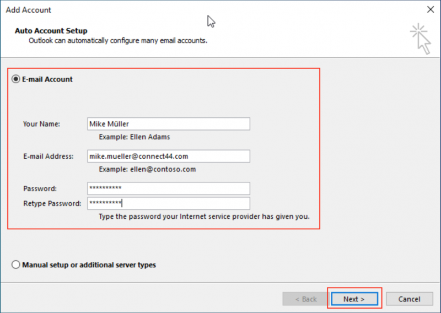441x313 pixels.
Task: Click the "Password:" label
Action: click(x=40, y=188)
